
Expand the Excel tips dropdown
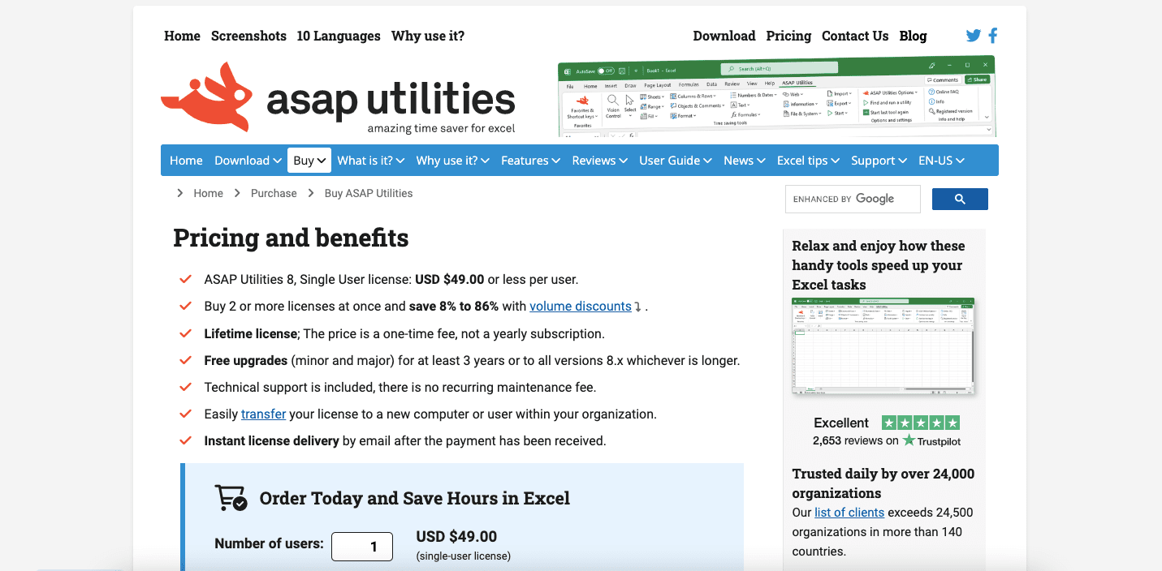click(x=808, y=161)
